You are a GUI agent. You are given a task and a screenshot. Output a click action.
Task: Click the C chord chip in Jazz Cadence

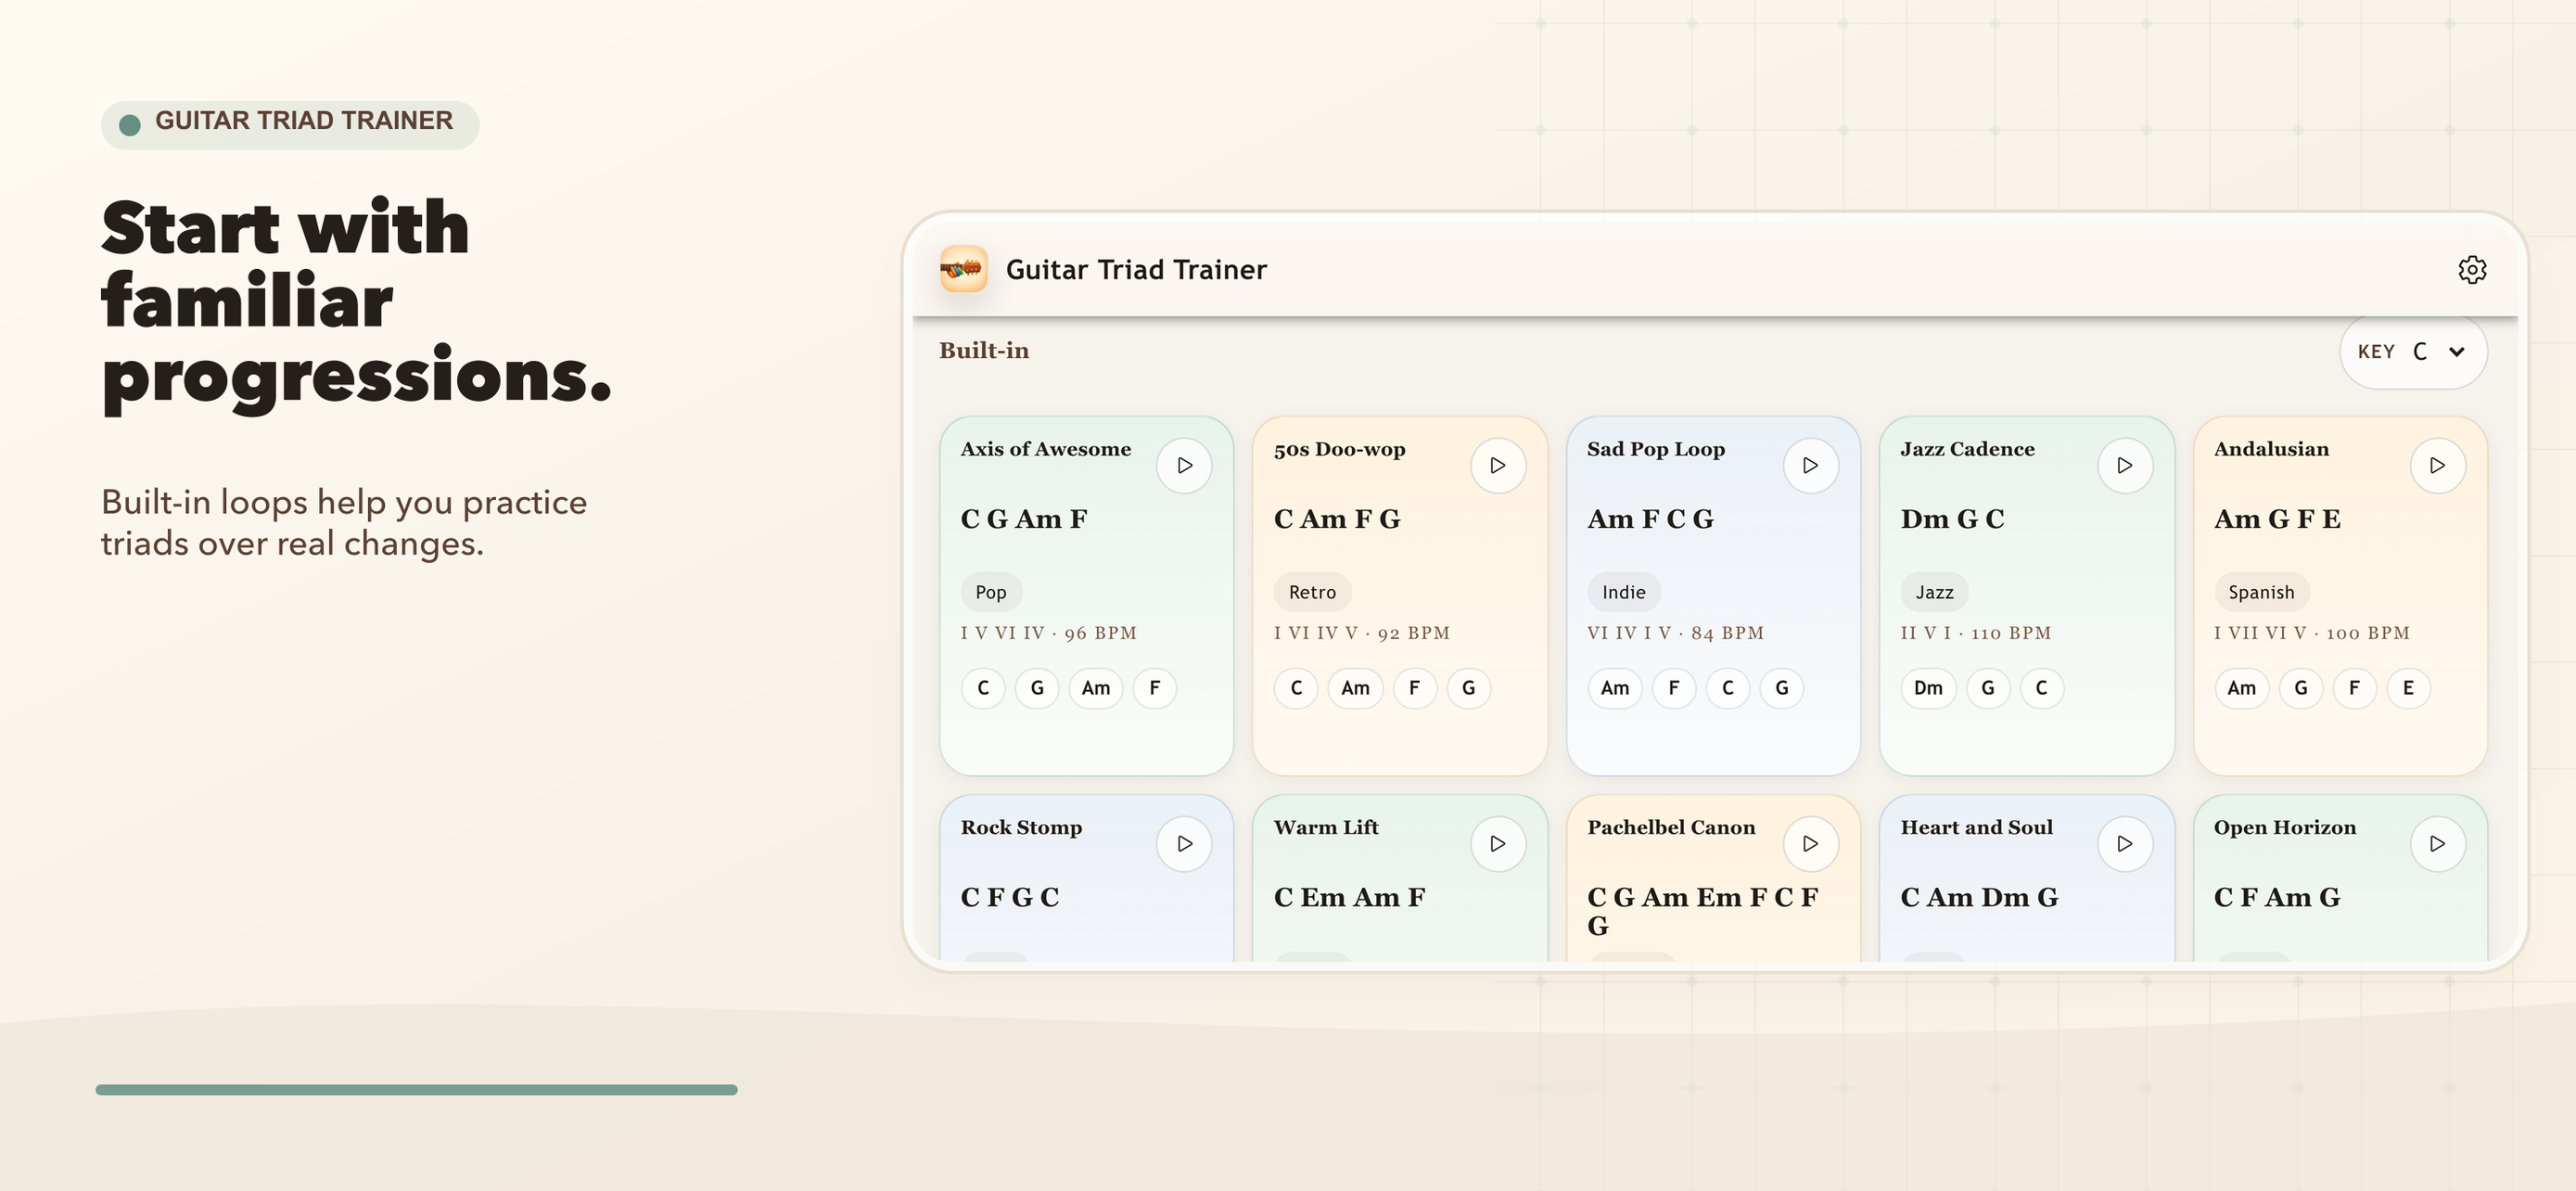pyautogui.click(x=2042, y=688)
